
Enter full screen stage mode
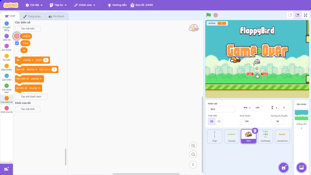305,15
